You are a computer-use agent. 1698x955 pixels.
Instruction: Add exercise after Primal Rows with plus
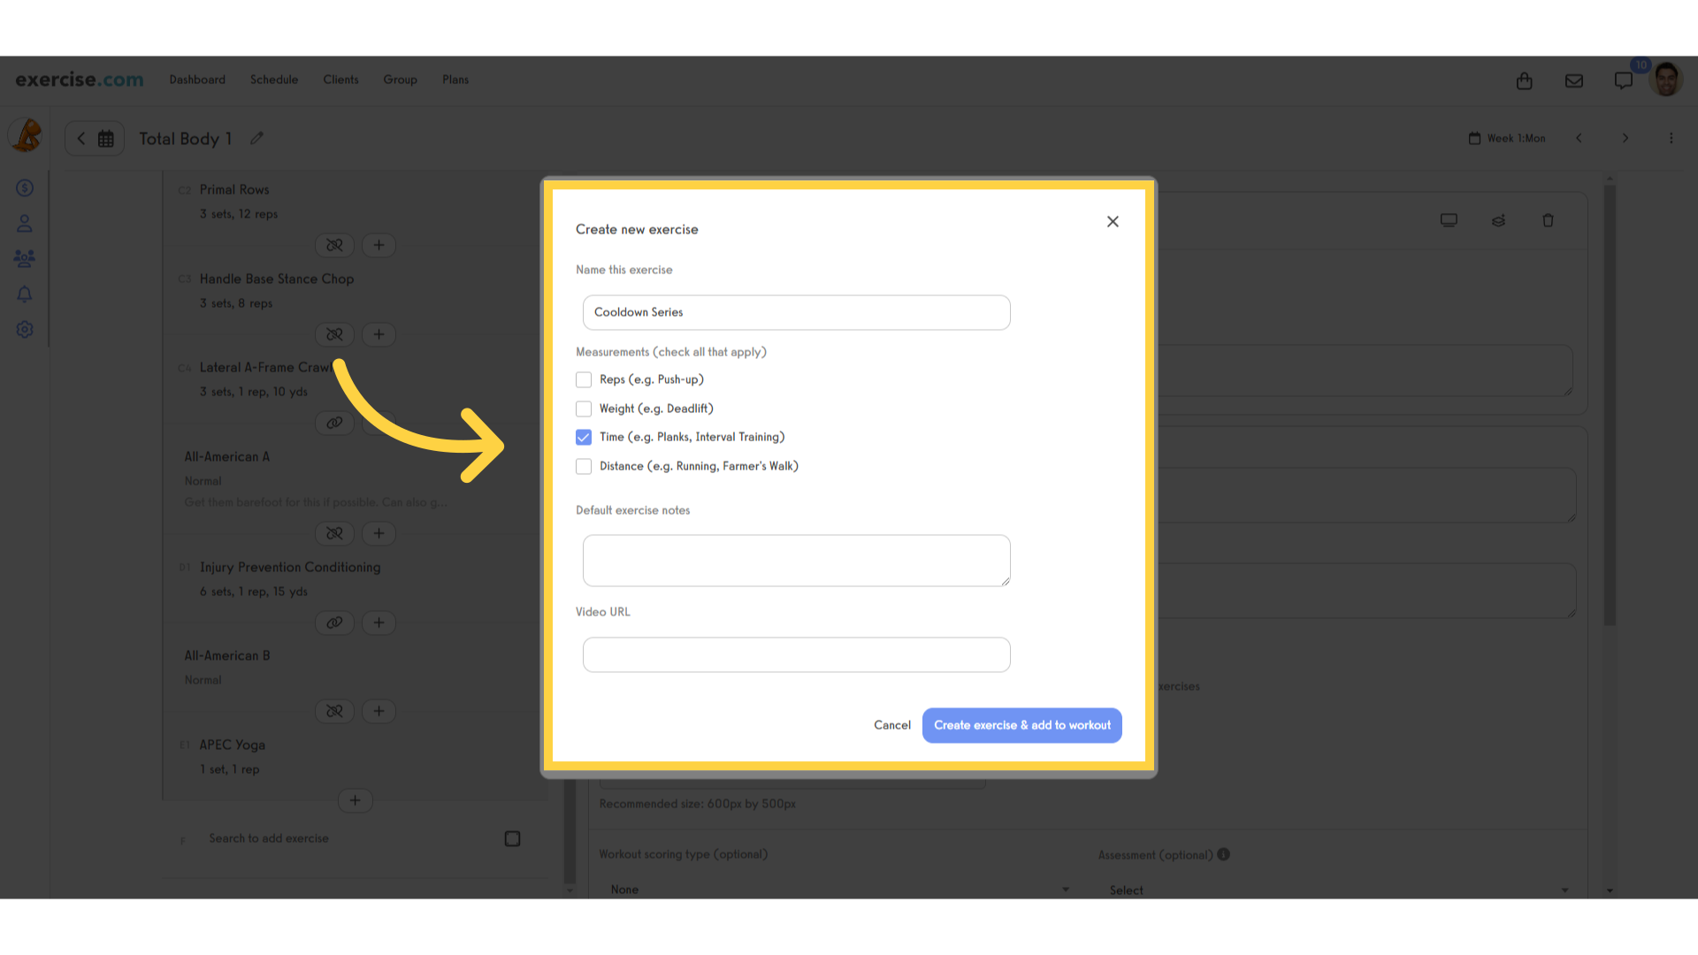coord(379,245)
